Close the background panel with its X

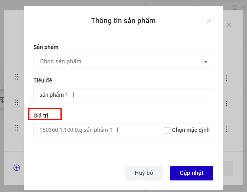(x=229, y=25)
